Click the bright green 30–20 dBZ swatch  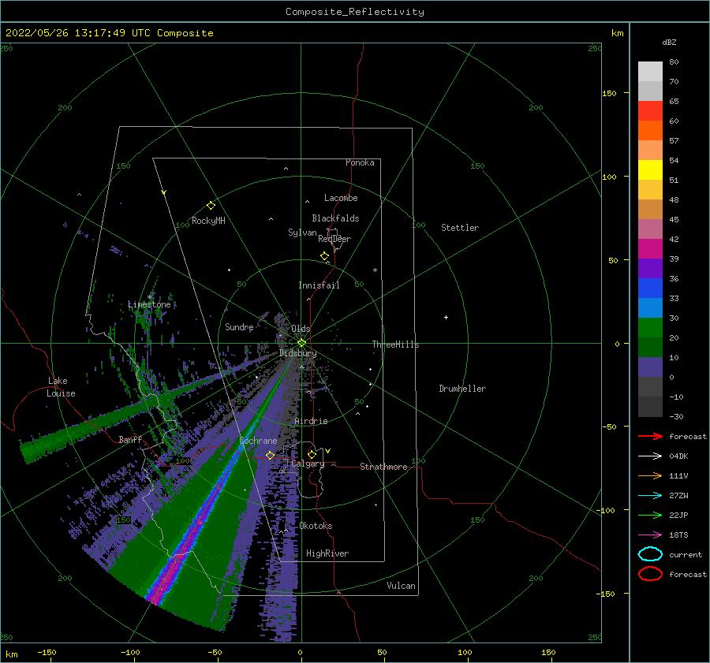[650, 328]
